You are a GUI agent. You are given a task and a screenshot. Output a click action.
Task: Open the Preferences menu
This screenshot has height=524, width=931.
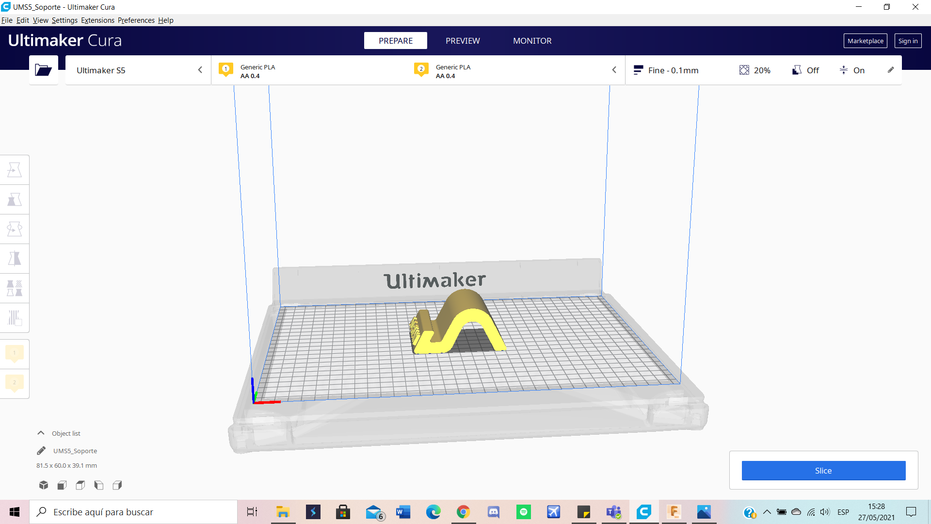[136, 20]
